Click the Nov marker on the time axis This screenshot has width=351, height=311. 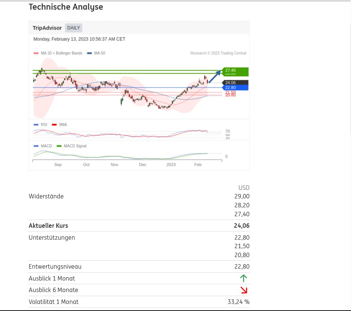(115, 165)
